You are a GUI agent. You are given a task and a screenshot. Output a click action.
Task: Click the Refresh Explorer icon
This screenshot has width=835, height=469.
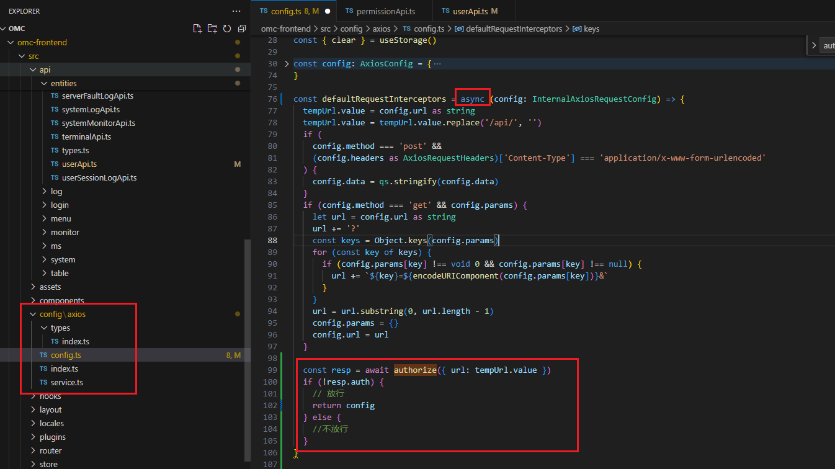tap(227, 28)
